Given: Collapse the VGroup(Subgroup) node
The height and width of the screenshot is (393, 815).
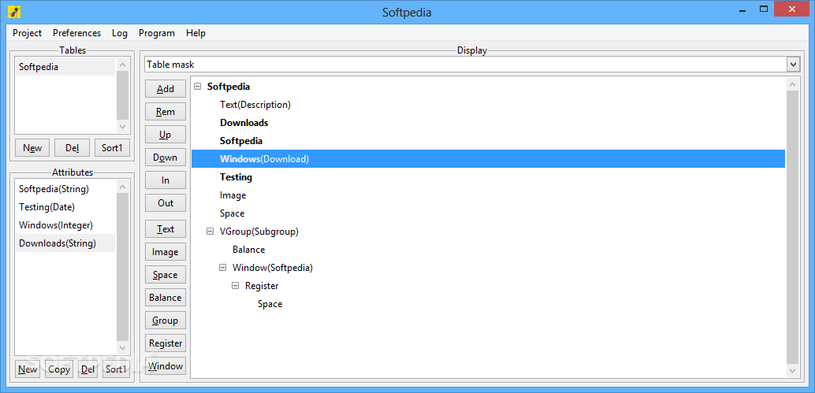Looking at the screenshot, I should (210, 232).
